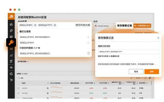Click 清空所有内容 to clear all entries
This screenshot has width=164, height=102.
click(x=83, y=25)
